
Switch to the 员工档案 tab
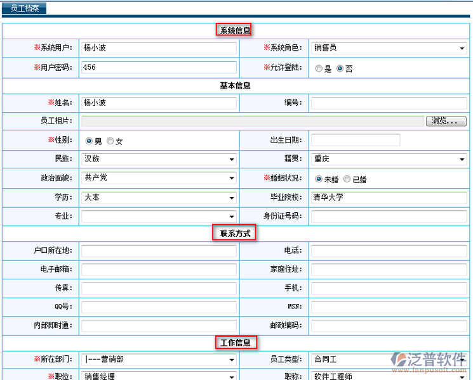[25, 8]
